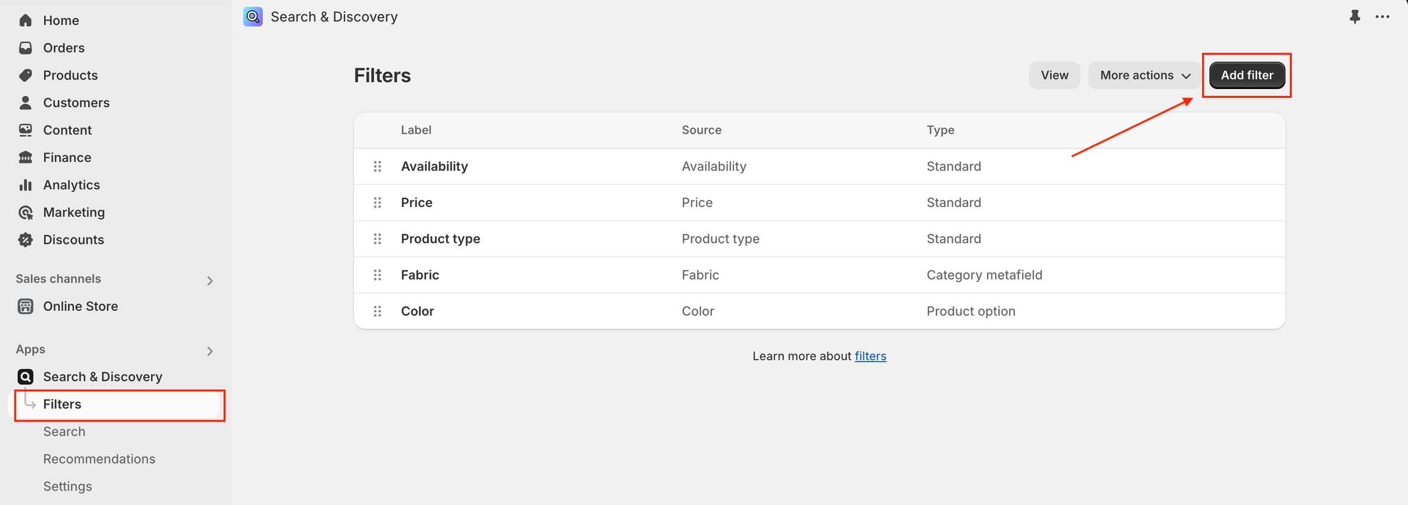Screen dimensions: 1408x505
Task: Open the More actions dropdown
Action: (x=1145, y=75)
